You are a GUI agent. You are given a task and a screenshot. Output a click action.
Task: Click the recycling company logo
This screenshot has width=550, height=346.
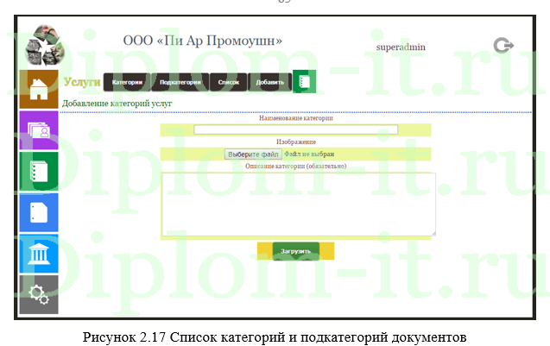(x=45, y=45)
